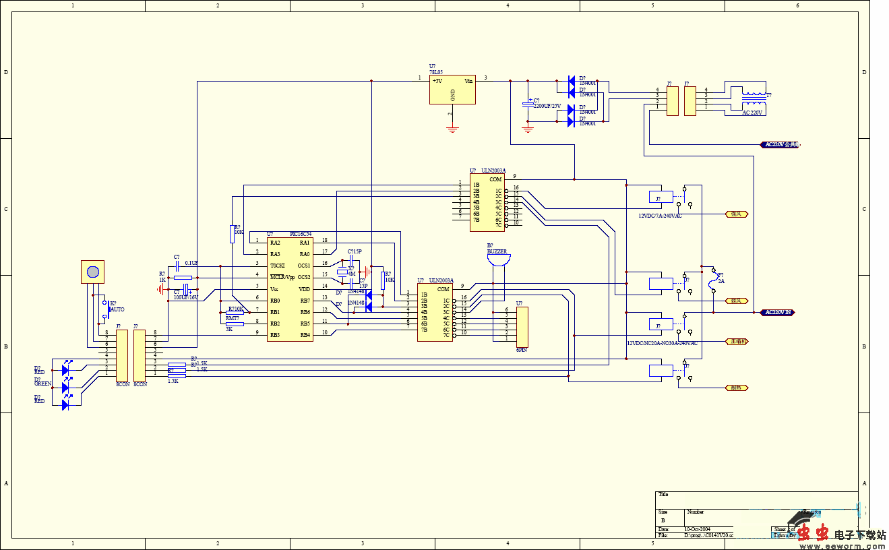Select the 2A fuse symbol
The width and height of the screenshot is (889, 550).
click(x=713, y=281)
